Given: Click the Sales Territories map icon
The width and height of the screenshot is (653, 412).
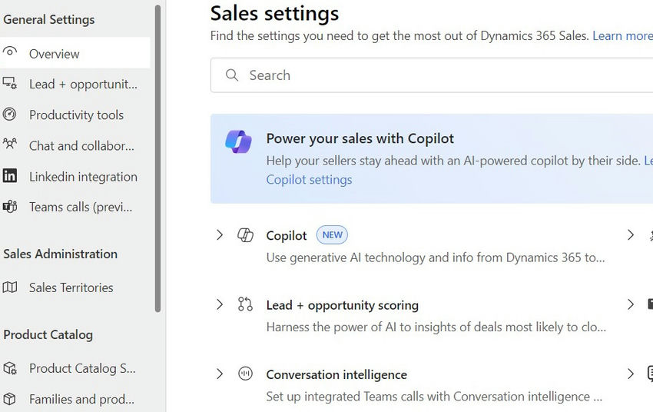Looking at the screenshot, I should (x=9, y=287).
